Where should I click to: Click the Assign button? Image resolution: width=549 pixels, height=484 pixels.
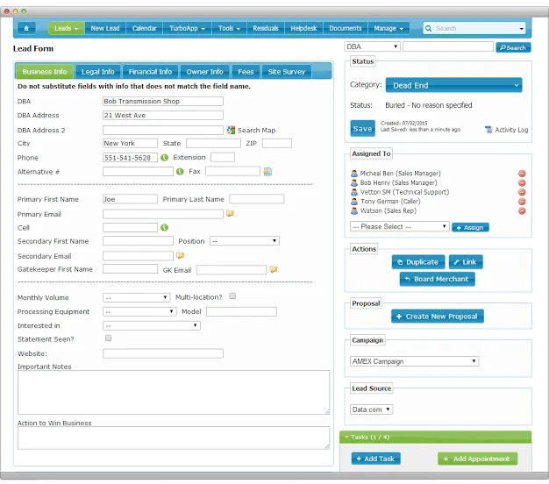coord(470,227)
